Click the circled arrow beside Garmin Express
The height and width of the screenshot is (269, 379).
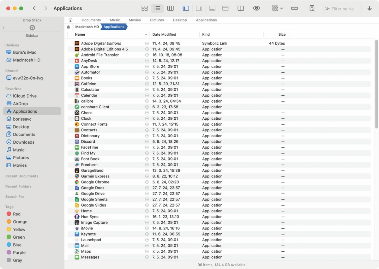147,176
